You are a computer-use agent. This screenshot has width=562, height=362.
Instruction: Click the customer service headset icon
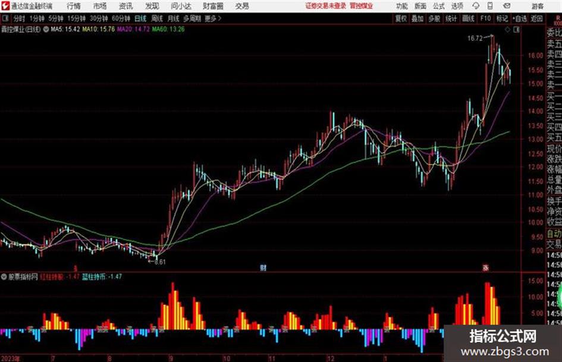click(x=476, y=6)
